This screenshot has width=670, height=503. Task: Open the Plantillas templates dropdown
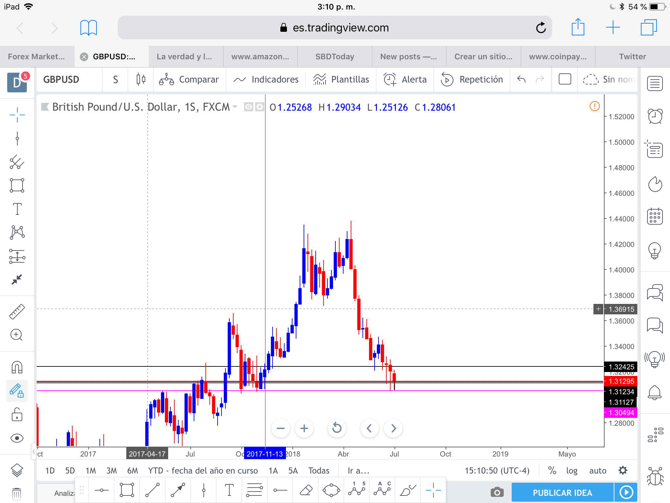tap(341, 79)
